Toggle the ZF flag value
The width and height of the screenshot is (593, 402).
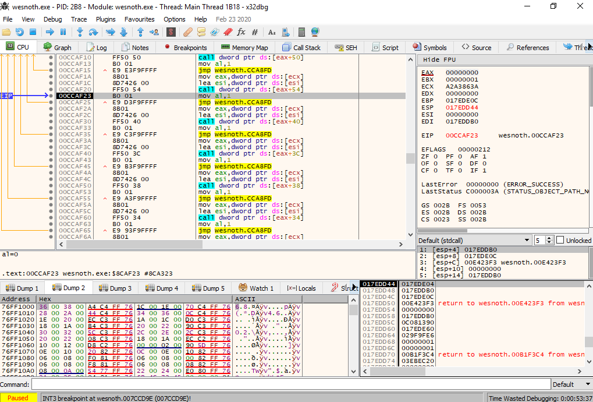tap(435, 156)
